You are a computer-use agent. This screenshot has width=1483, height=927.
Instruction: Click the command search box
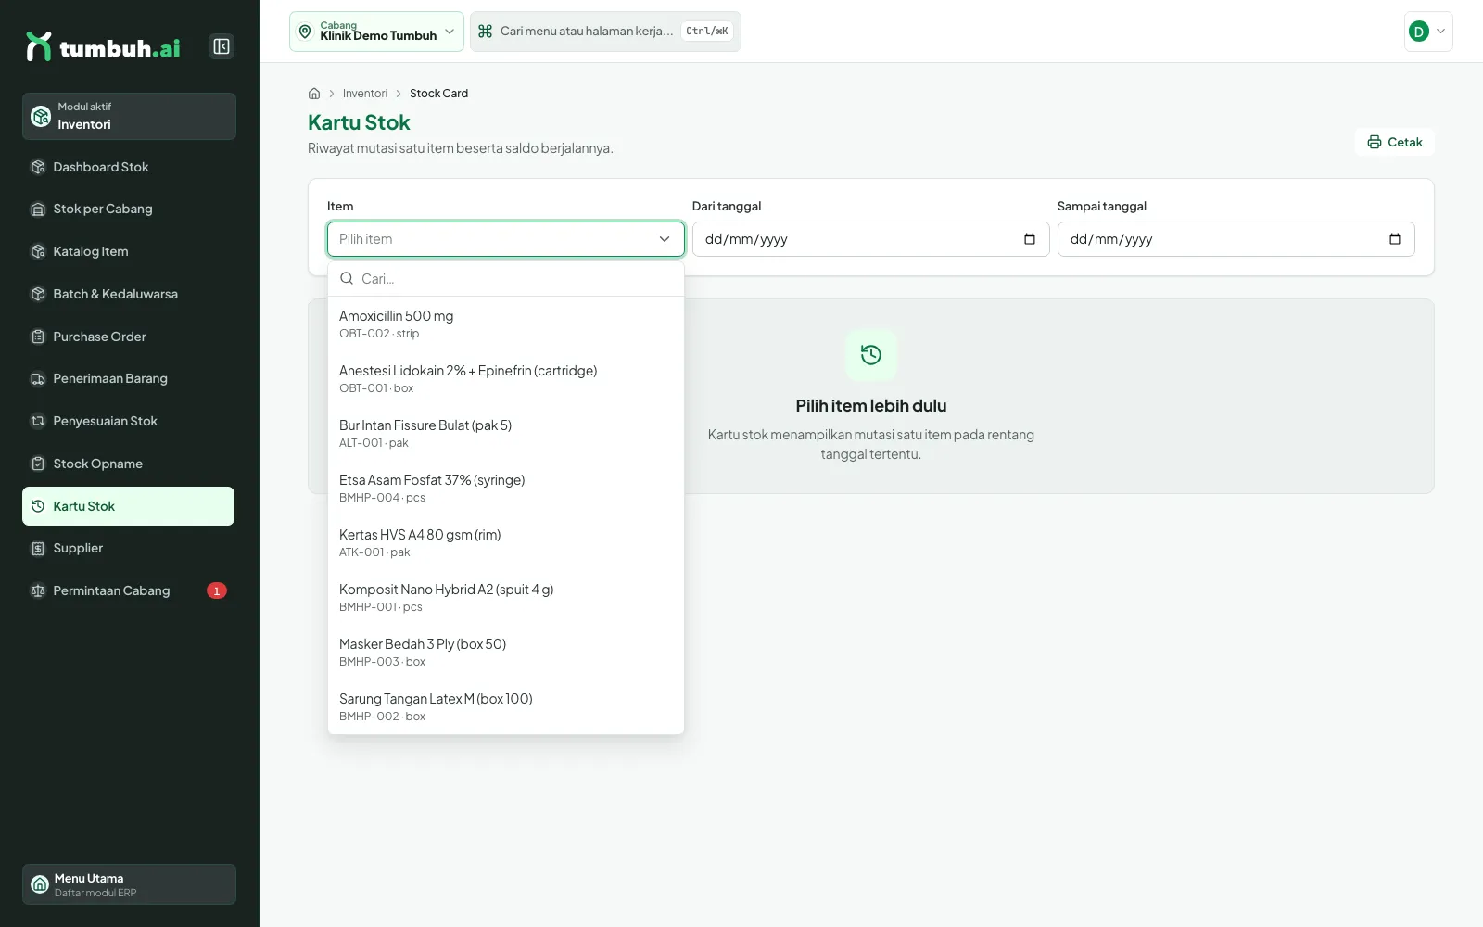(605, 32)
